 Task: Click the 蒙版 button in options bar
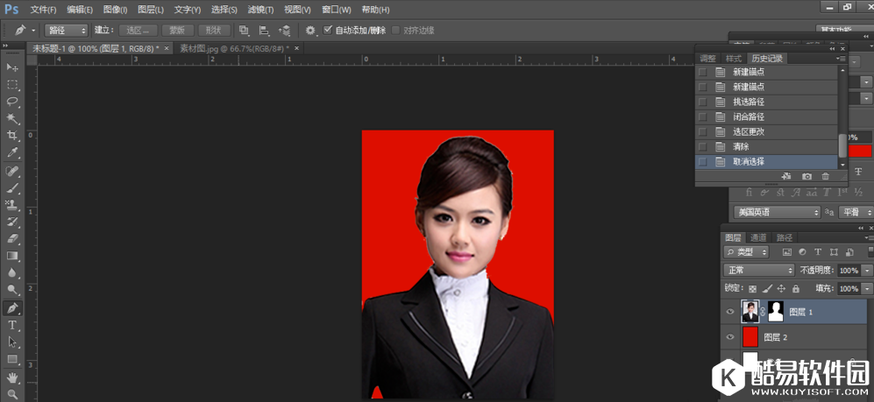coord(177,30)
